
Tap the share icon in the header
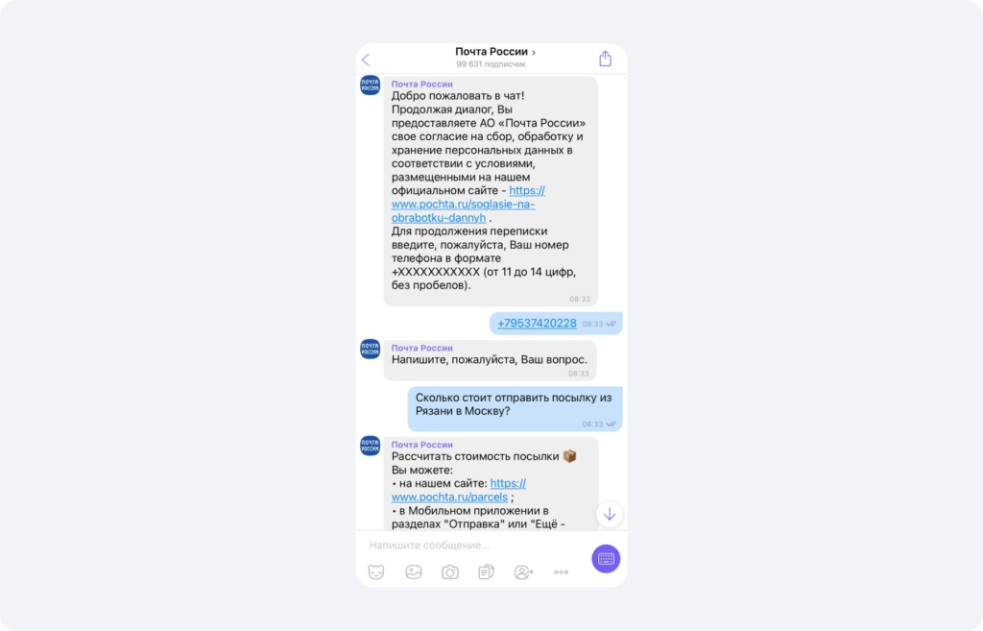click(605, 59)
